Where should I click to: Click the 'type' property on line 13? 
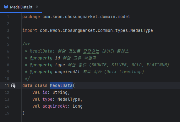coord(47,99)
